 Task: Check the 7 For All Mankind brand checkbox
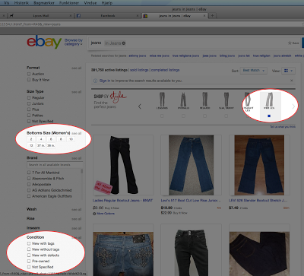(29, 173)
